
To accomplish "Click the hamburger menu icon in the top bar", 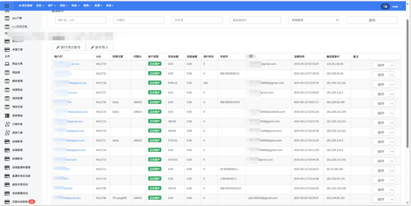I will coord(6,6).
